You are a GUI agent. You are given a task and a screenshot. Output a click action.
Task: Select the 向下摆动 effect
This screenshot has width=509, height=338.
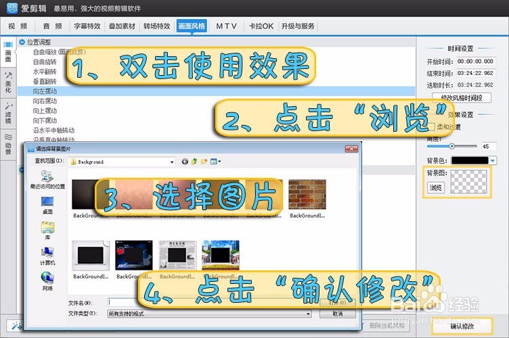coord(45,120)
